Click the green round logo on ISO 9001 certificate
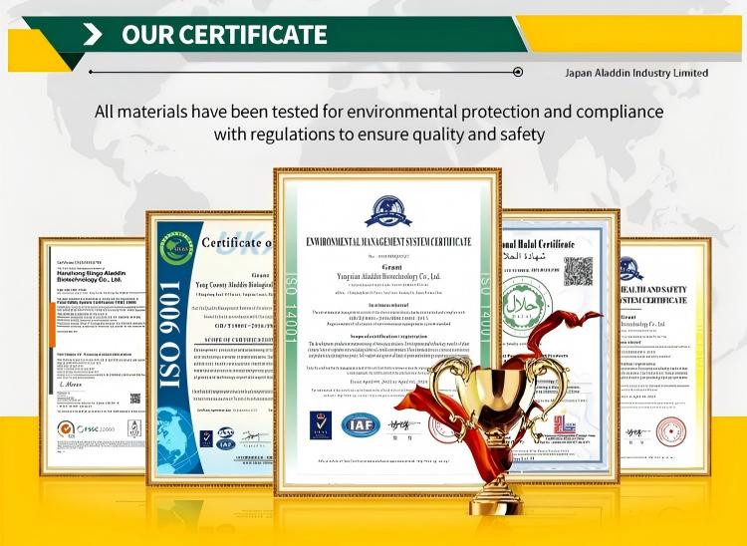747x546 pixels. (x=176, y=249)
